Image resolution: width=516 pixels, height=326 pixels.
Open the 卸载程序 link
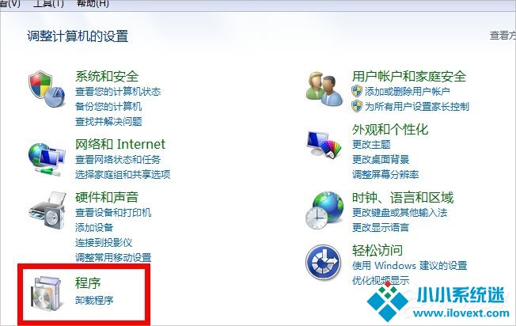[94, 301]
